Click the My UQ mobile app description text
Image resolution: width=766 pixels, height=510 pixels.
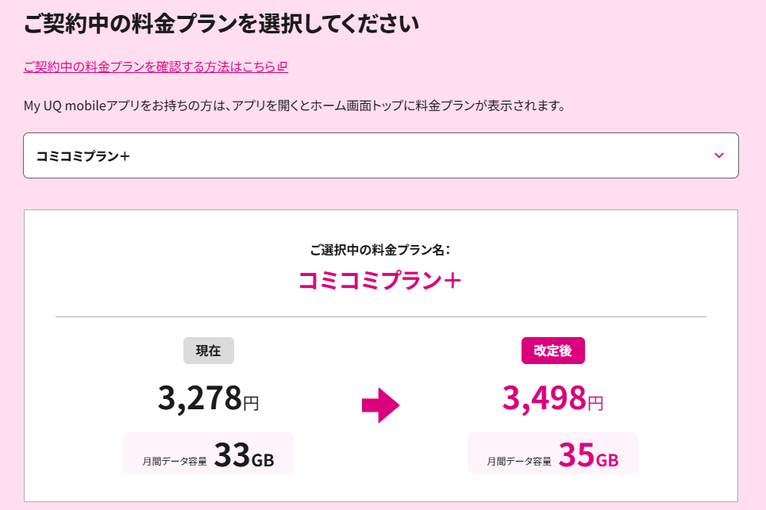point(294,105)
